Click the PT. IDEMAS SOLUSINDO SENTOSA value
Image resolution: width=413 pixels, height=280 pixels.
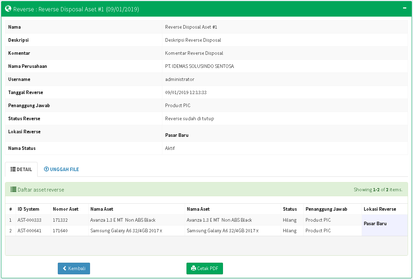pyautogui.click(x=200, y=66)
